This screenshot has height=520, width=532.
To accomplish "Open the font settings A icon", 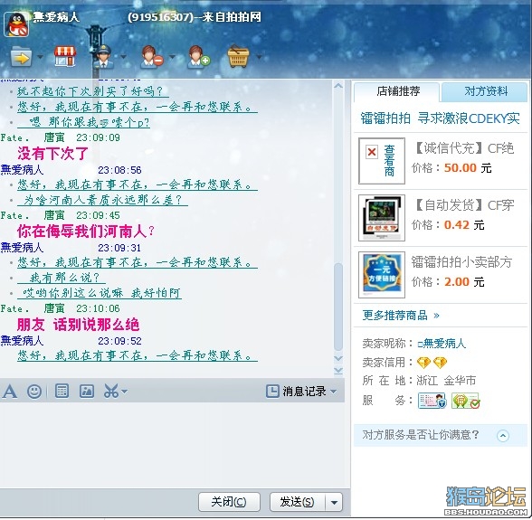I will (x=9, y=392).
